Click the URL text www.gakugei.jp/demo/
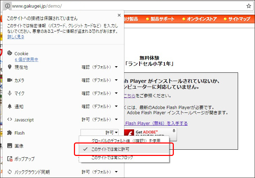The height and width of the screenshot is (178, 255). point(37,6)
